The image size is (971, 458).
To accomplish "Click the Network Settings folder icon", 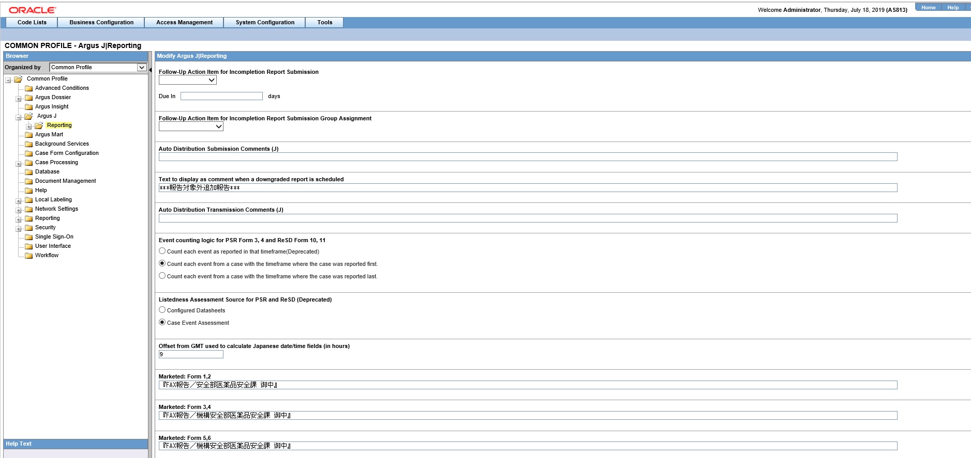I will pyautogui.click(x=29, y=209).
